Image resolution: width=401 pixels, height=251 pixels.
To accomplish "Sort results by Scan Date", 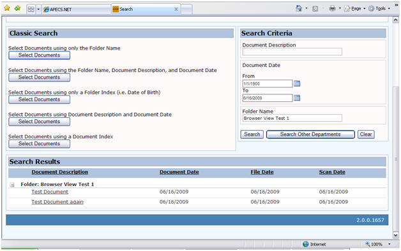I will click(x=332, y=172).
